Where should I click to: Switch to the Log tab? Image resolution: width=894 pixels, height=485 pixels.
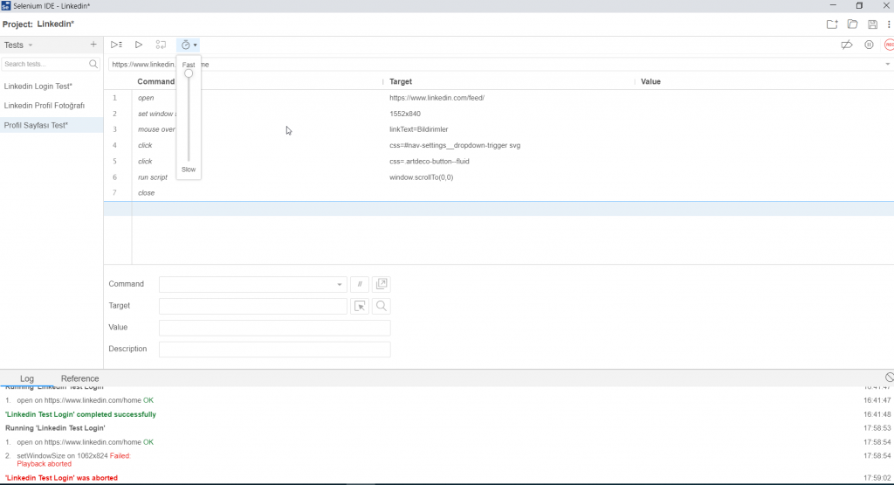(27, 378)
